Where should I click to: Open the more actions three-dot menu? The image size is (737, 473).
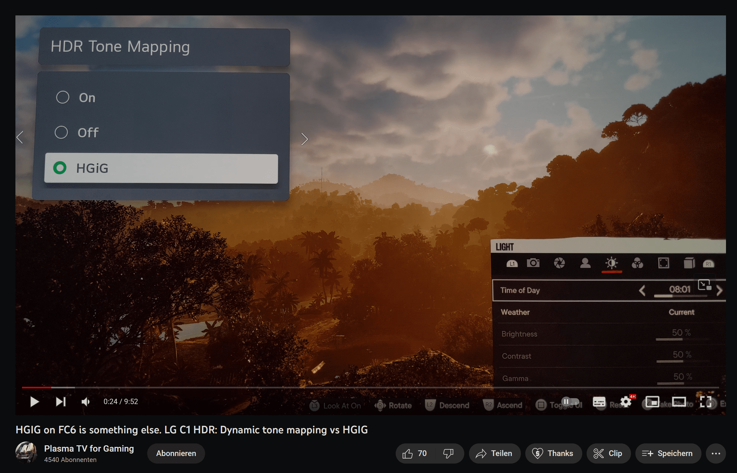tap(716, 453)
